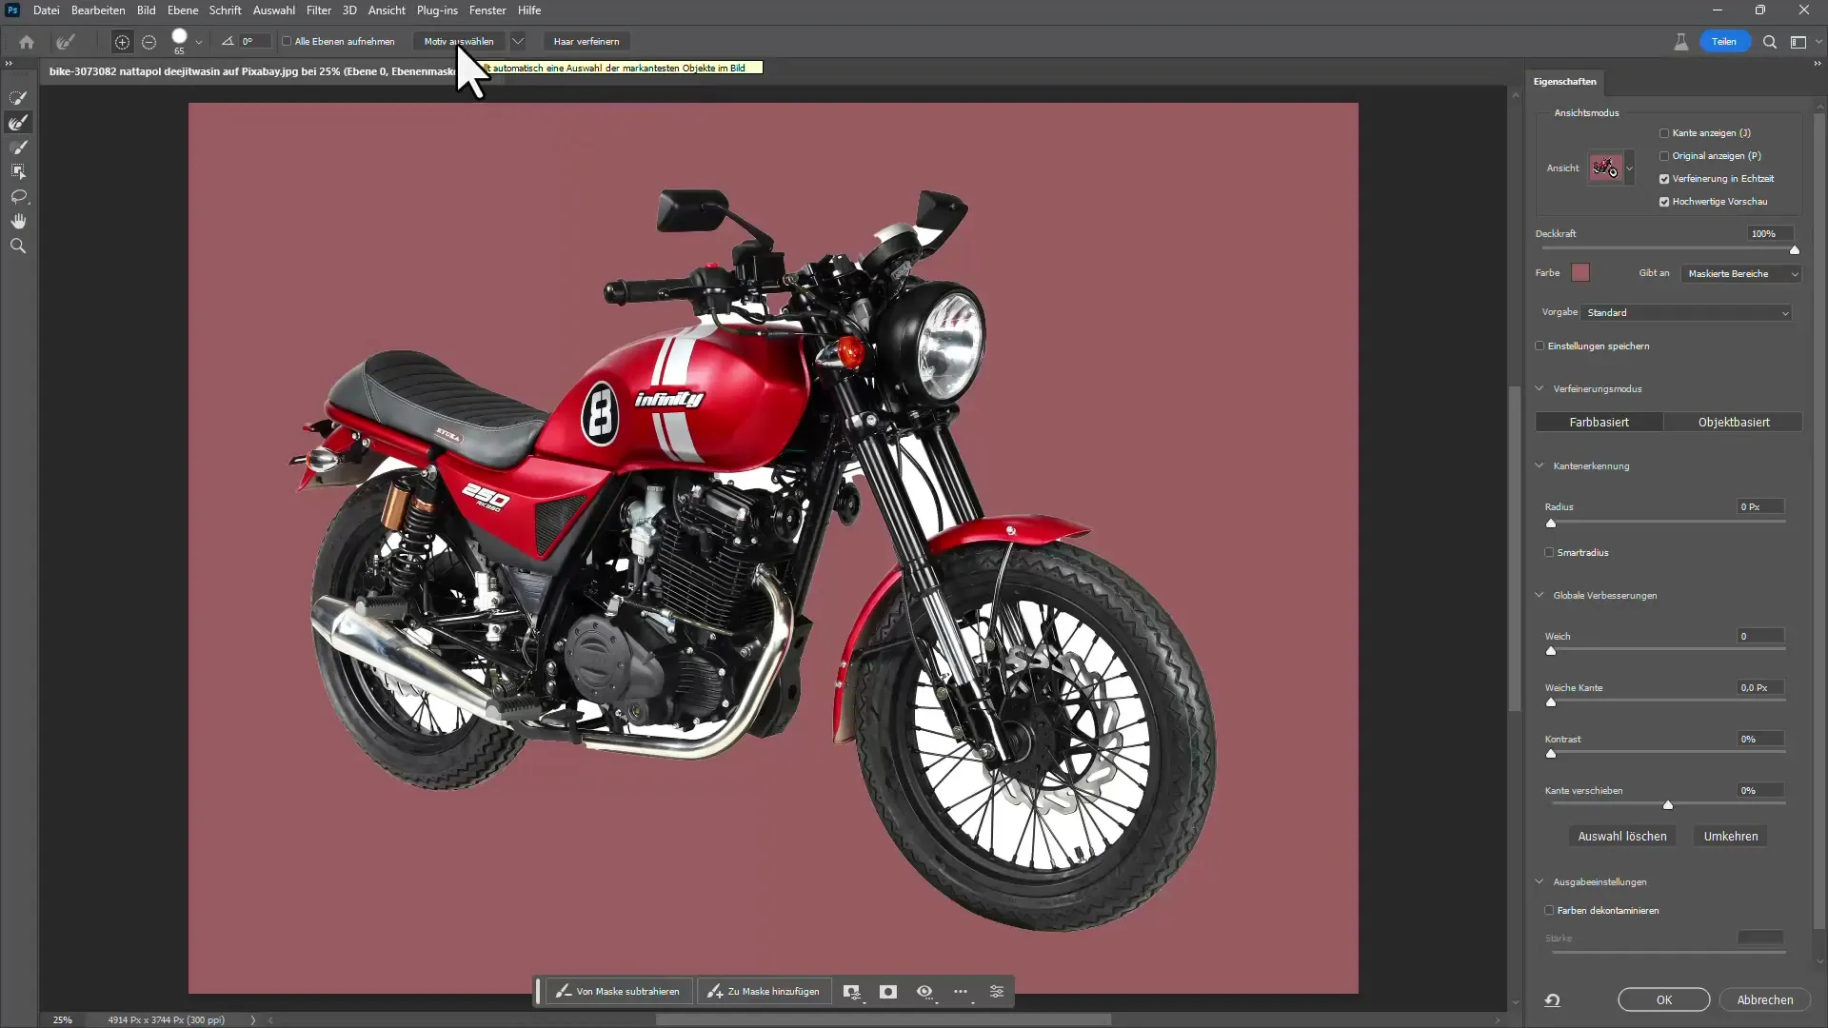Screen dimensions: 1828x1028
Task: Click the Auswahl löschen button
Action: [1622, 837]
